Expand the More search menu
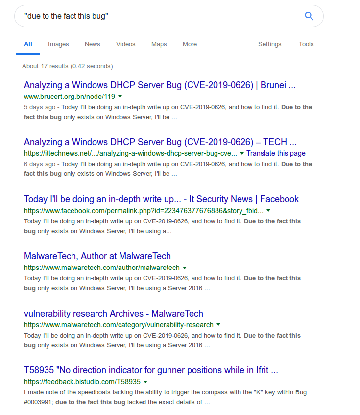The width and height of the screenshot is (360, 415). [x=190, y=44]
